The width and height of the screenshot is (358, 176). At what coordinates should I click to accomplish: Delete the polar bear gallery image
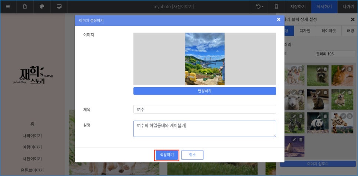[301, 139]
